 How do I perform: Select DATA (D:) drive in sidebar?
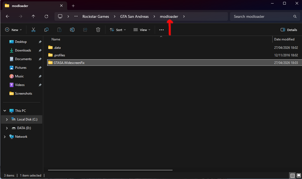pyautogui.click(x=24, y=128)
